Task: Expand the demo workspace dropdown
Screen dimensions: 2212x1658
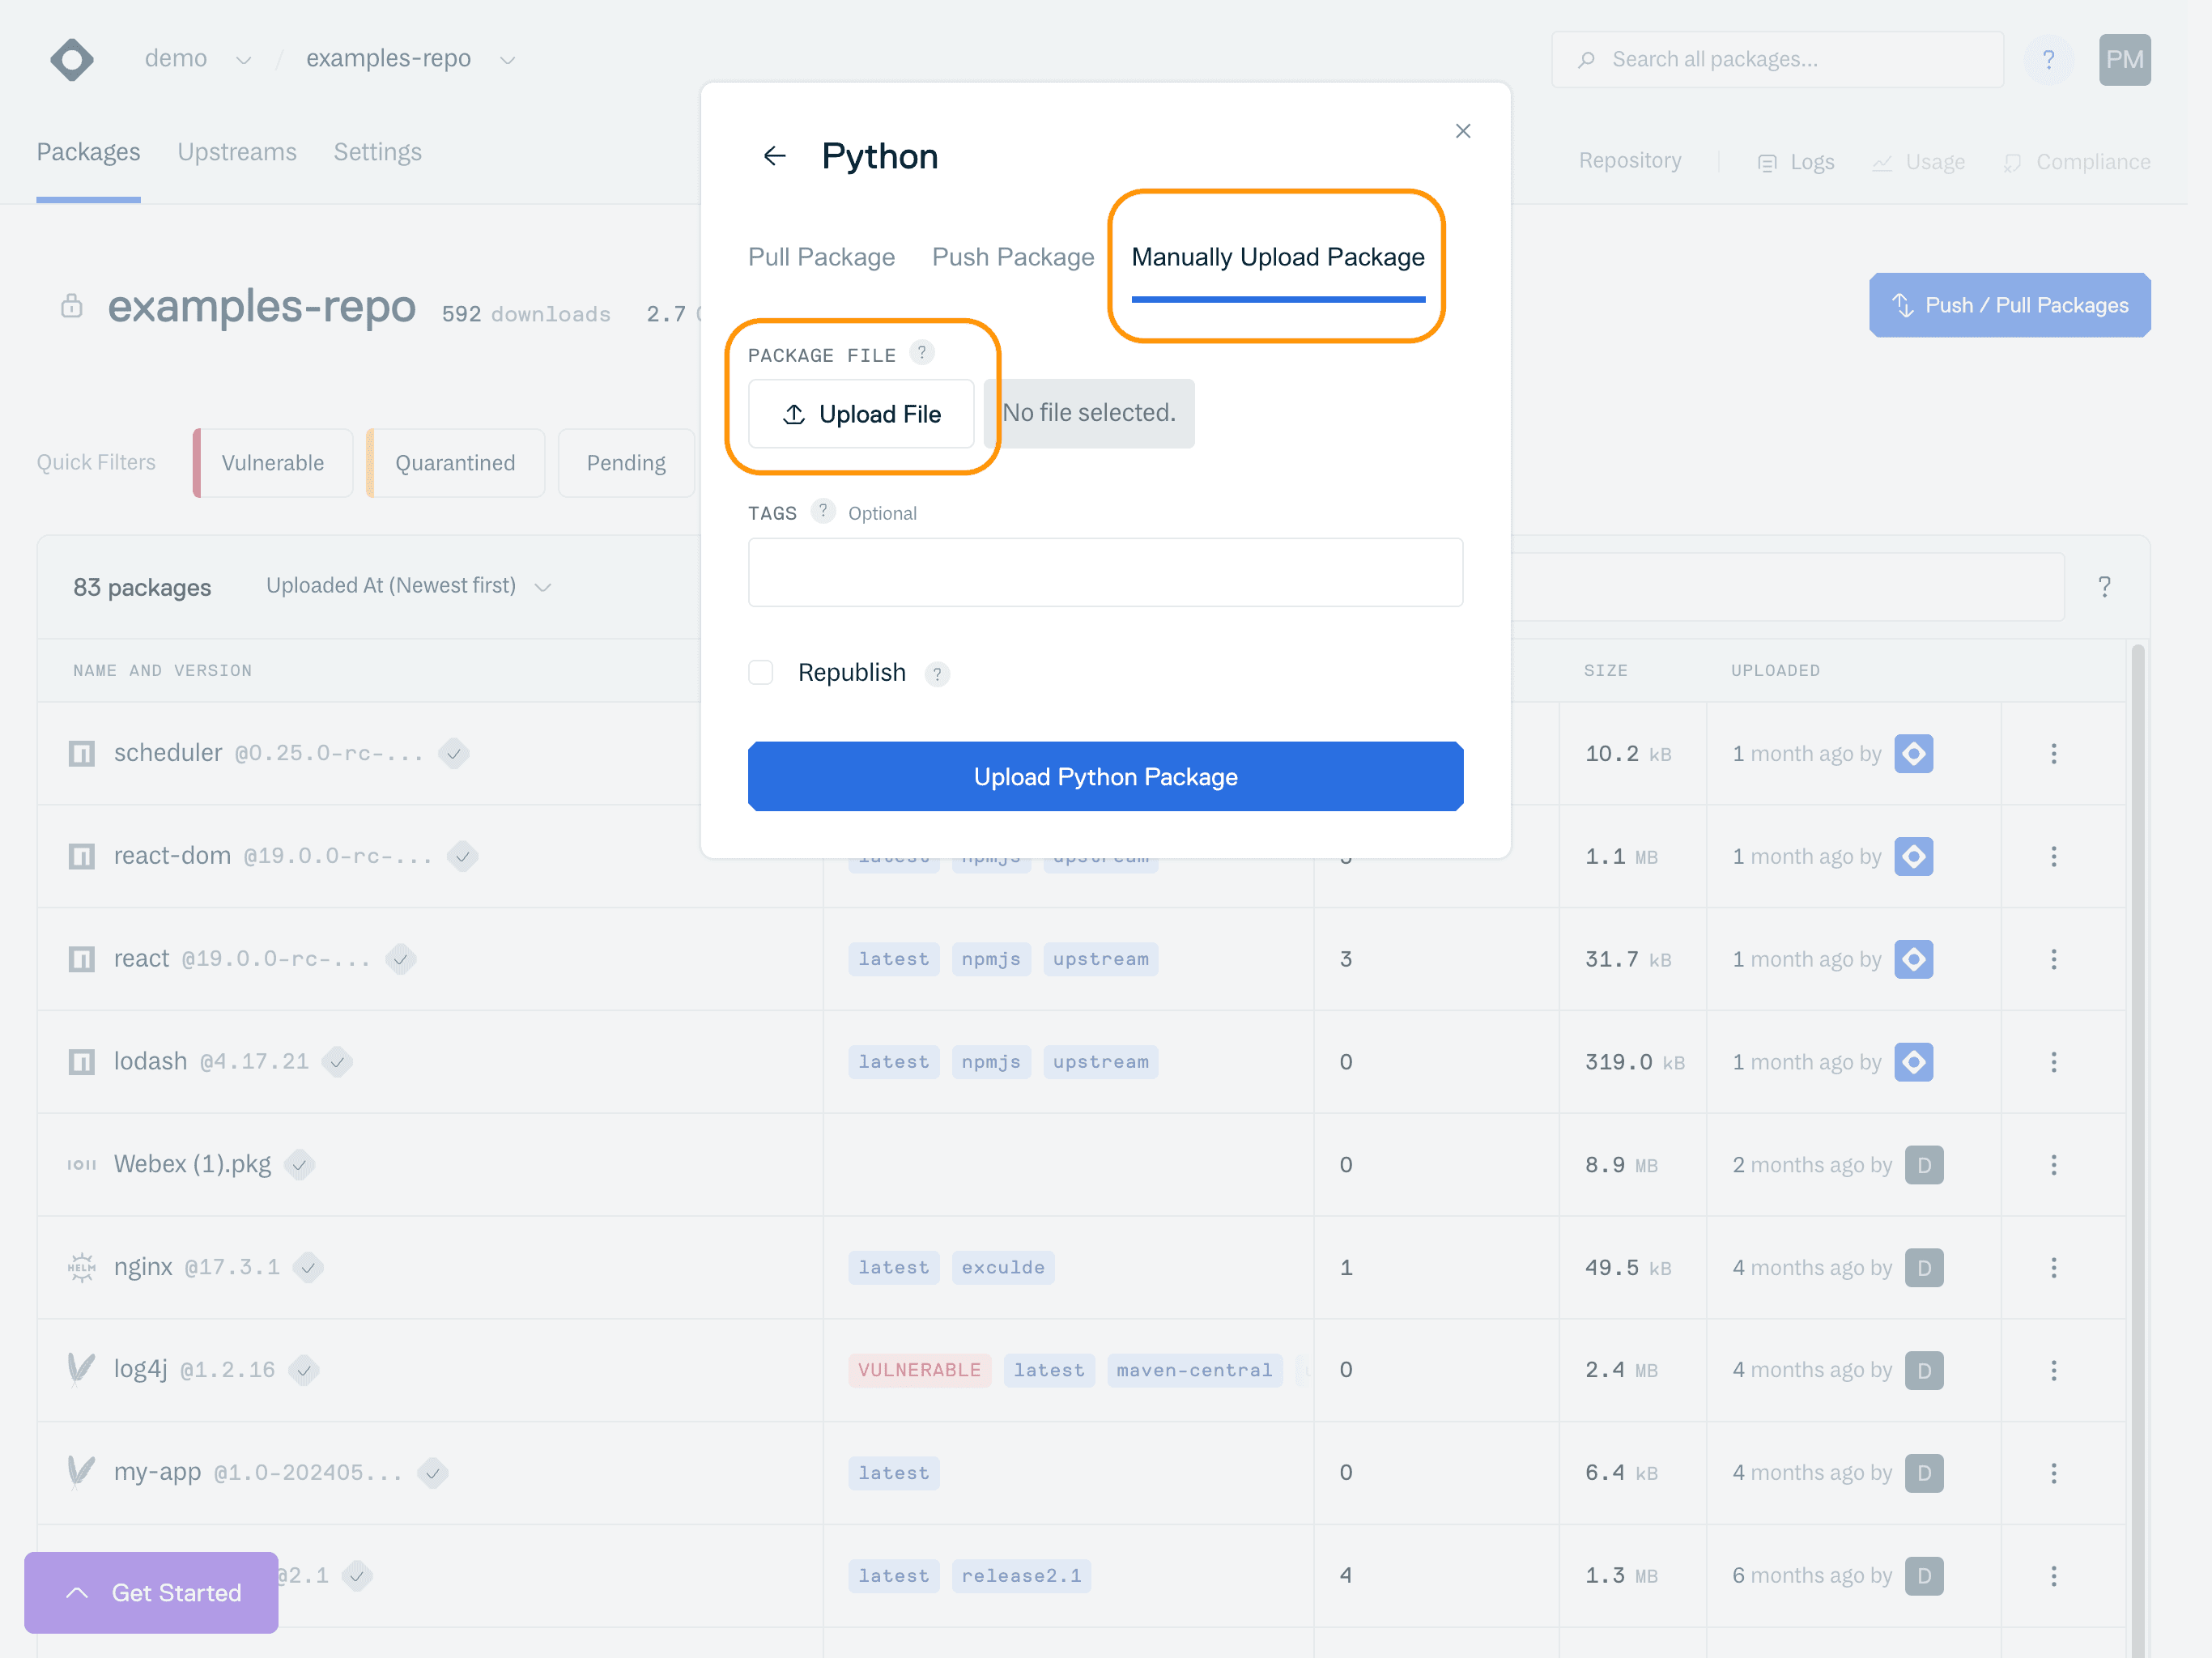Action: [243, 61]
